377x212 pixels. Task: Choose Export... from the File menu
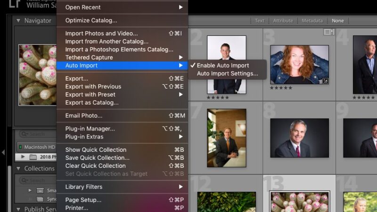[122, 79]
